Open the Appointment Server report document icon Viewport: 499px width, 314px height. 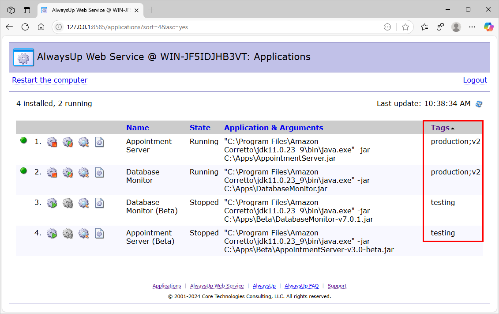(x=100, y=142)
